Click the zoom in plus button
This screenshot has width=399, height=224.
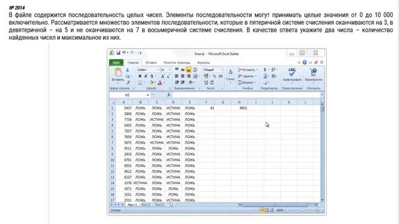point(317,210)
